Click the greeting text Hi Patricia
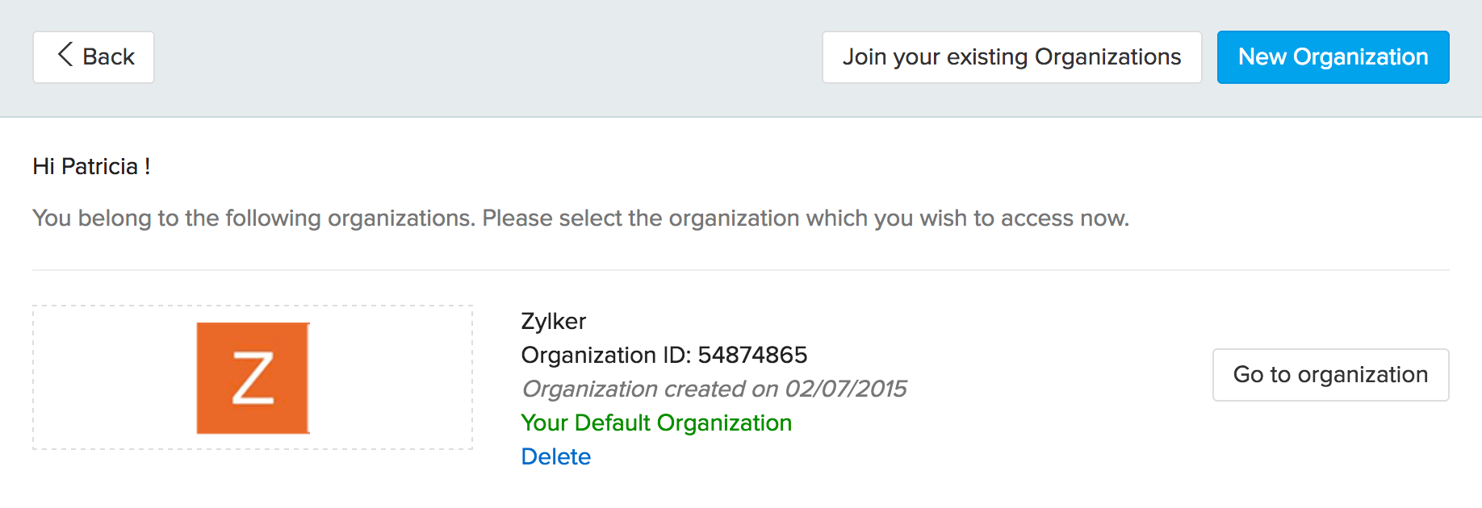The width and height of the screenshot is (1482, 508). coord(91,166)
